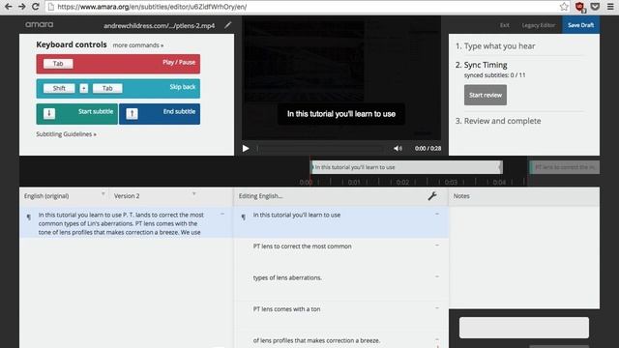The height and width of the screenshot is (348, 619).
Task: Click the Exit link
Action: click(505, 25)
